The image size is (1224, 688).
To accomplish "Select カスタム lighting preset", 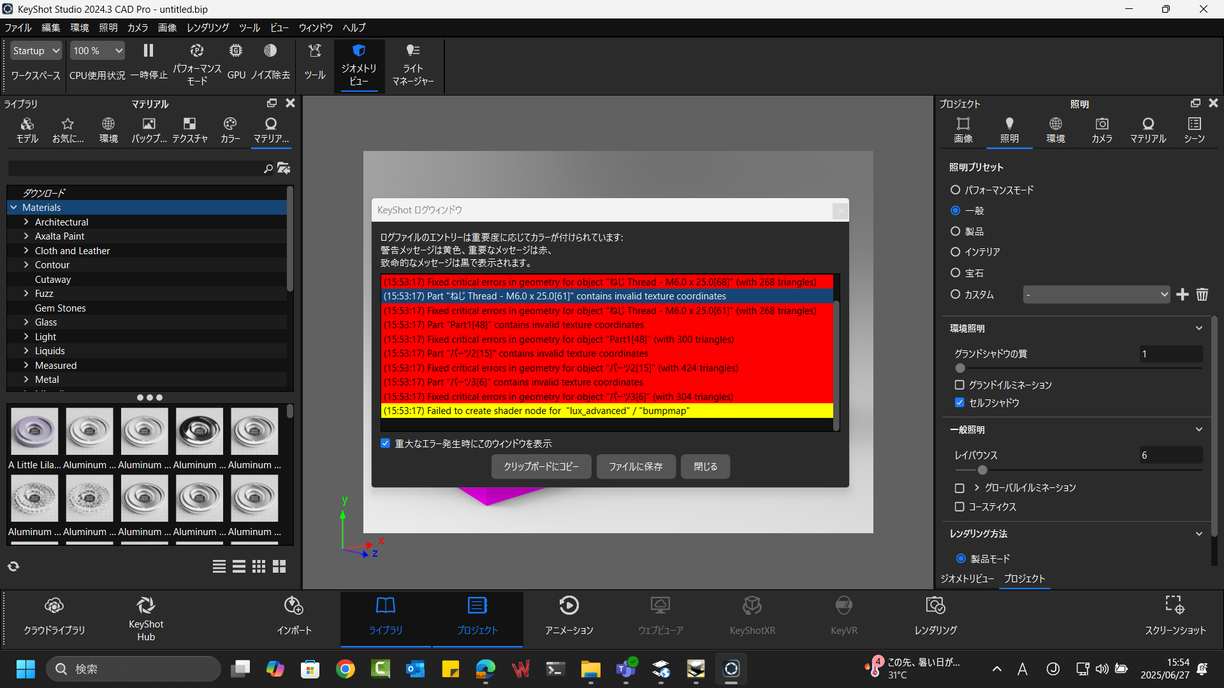I will (x=955, y=294).
